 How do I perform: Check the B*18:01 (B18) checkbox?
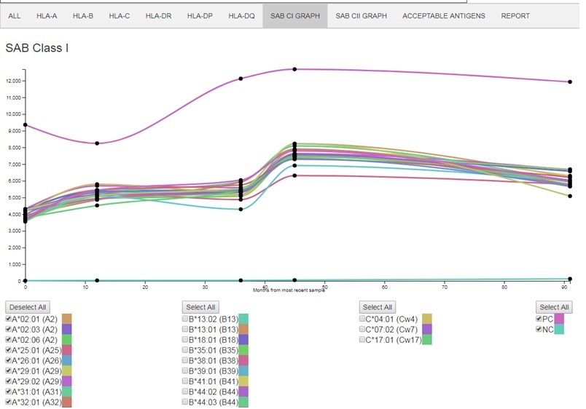click(x=185, y=340)
